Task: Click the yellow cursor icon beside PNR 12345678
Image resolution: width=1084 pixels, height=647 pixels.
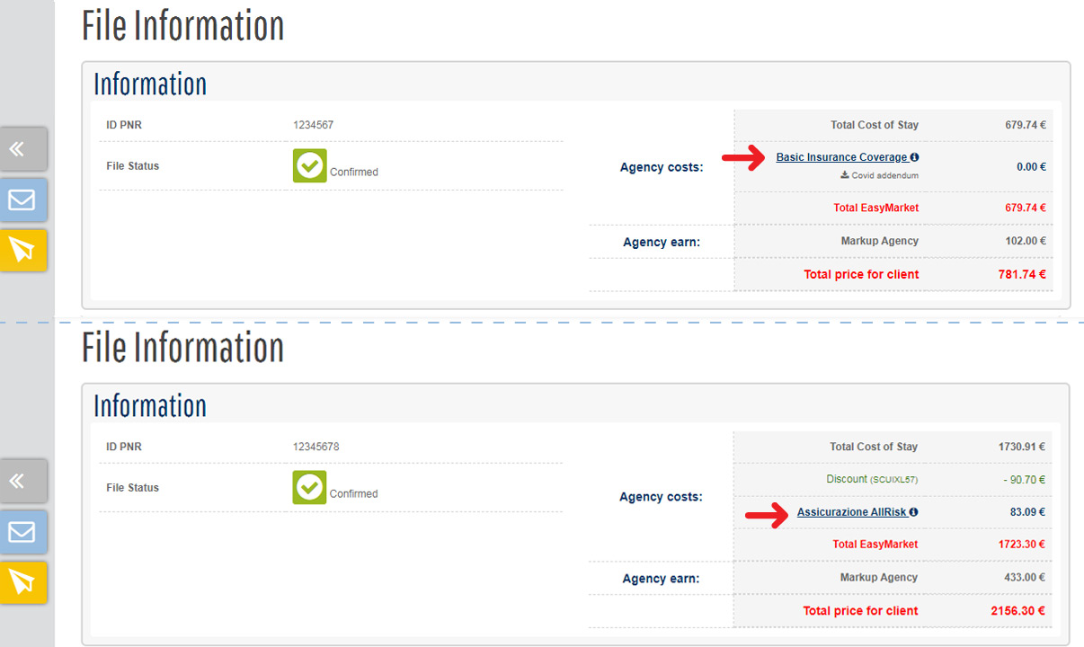Action: pos(22,582)
